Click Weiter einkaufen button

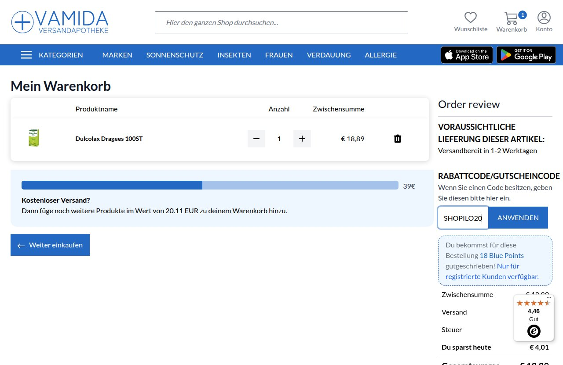click(50, 245)
